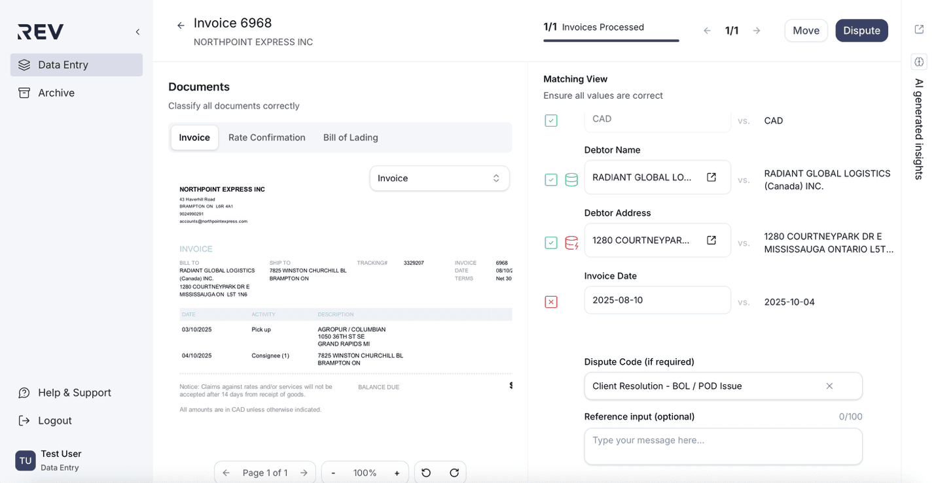Switch to the Rate Confirmation tab
Image resolution: width=936 pixels, height=483 pixels.
[x=266, y=137]
